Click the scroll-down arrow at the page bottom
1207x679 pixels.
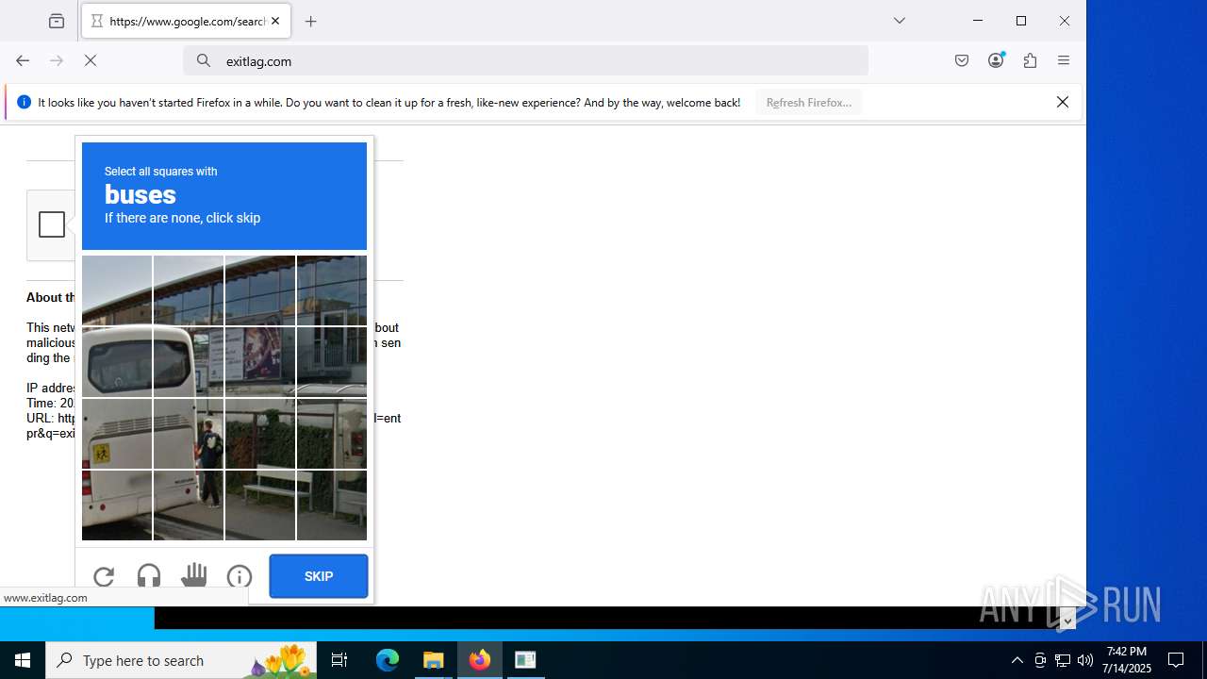[1067, 621]
